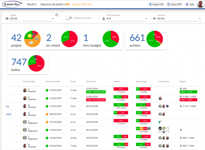The image size is (205, 150).
Task: Click the Bubble Plan logo
Action: [x=12, y=4]
